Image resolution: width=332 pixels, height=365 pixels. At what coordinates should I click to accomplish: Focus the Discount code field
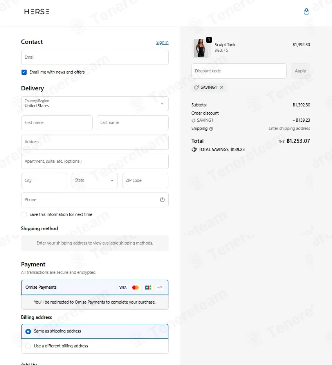click(x=239, y=71)
